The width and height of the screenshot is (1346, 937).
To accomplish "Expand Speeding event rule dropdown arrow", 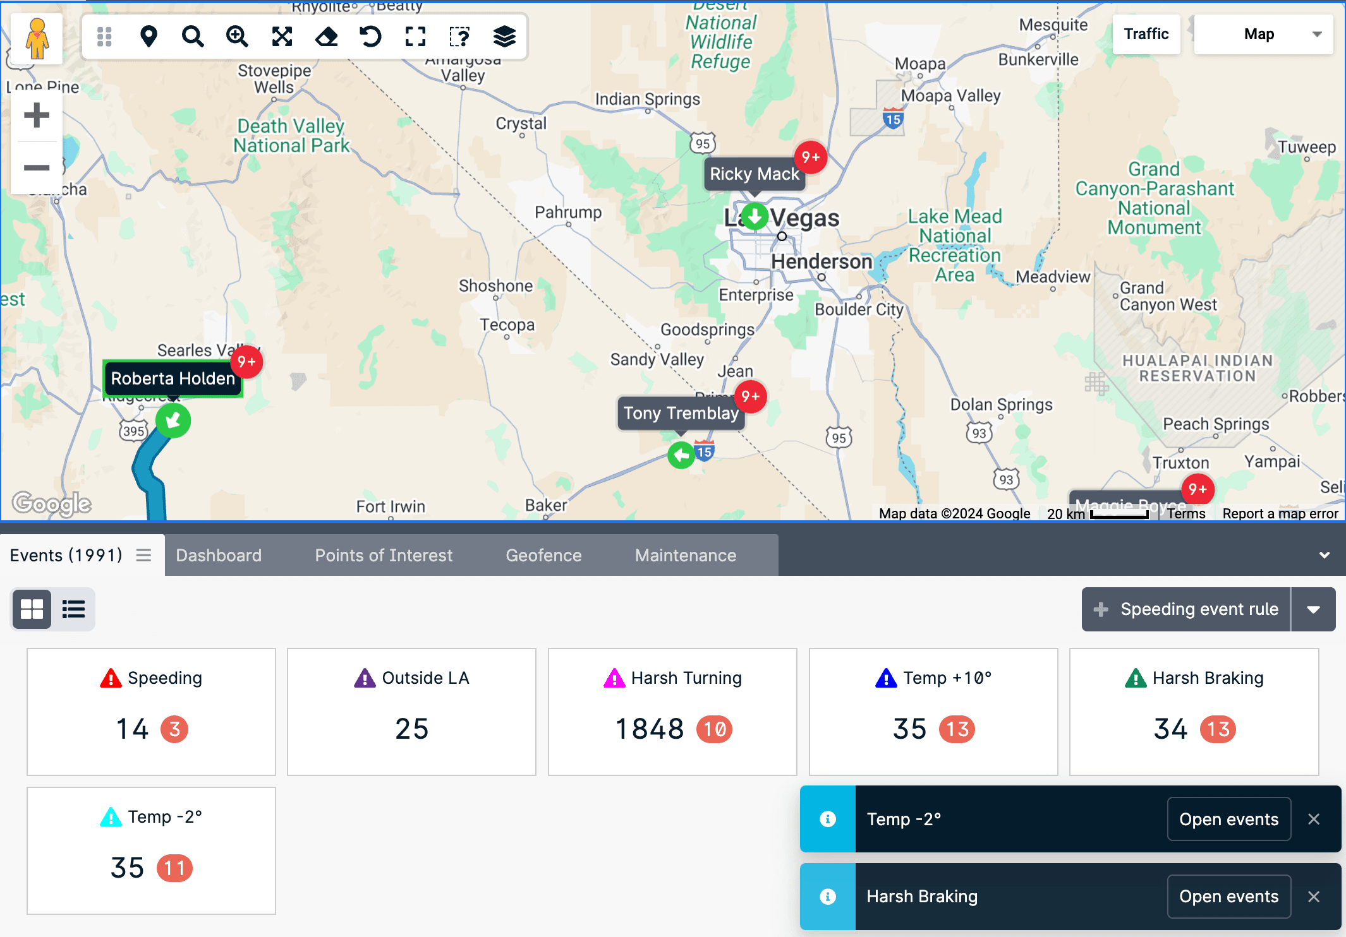I will 1313,609.
